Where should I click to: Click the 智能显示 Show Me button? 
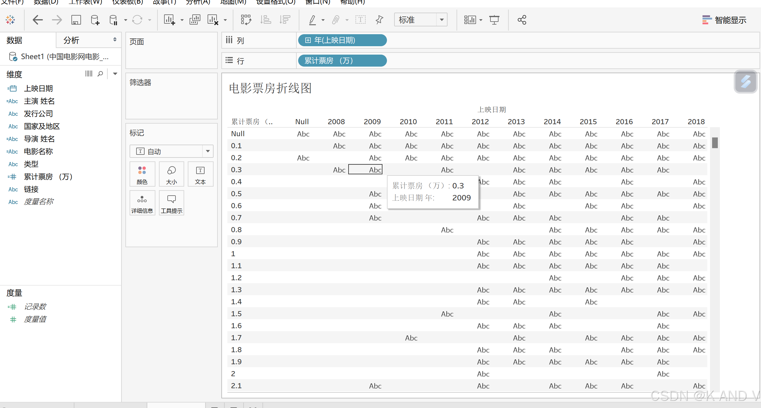tap(724, 20)
